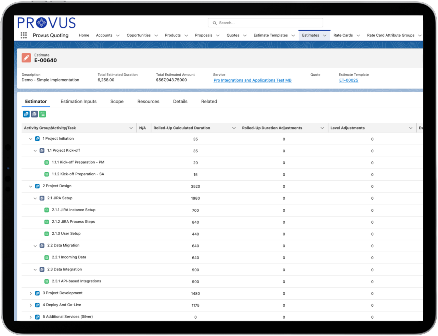The height and width of the screenshot is (336, 438).
Task: Select the green Task checklist toolbar icon
Action: pos(42,114)
